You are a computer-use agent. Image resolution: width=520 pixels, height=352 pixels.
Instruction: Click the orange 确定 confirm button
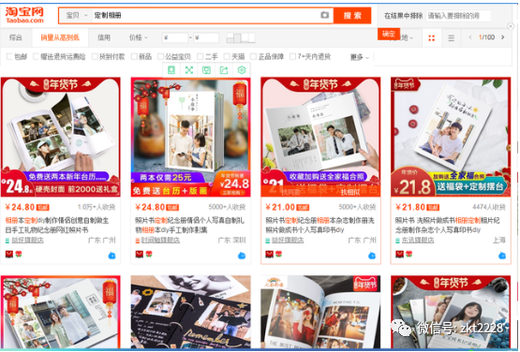[388, 34]
